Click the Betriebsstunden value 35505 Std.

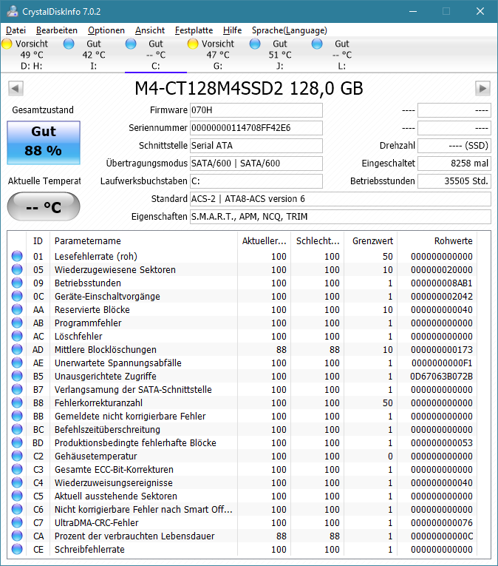pos(454,181)
